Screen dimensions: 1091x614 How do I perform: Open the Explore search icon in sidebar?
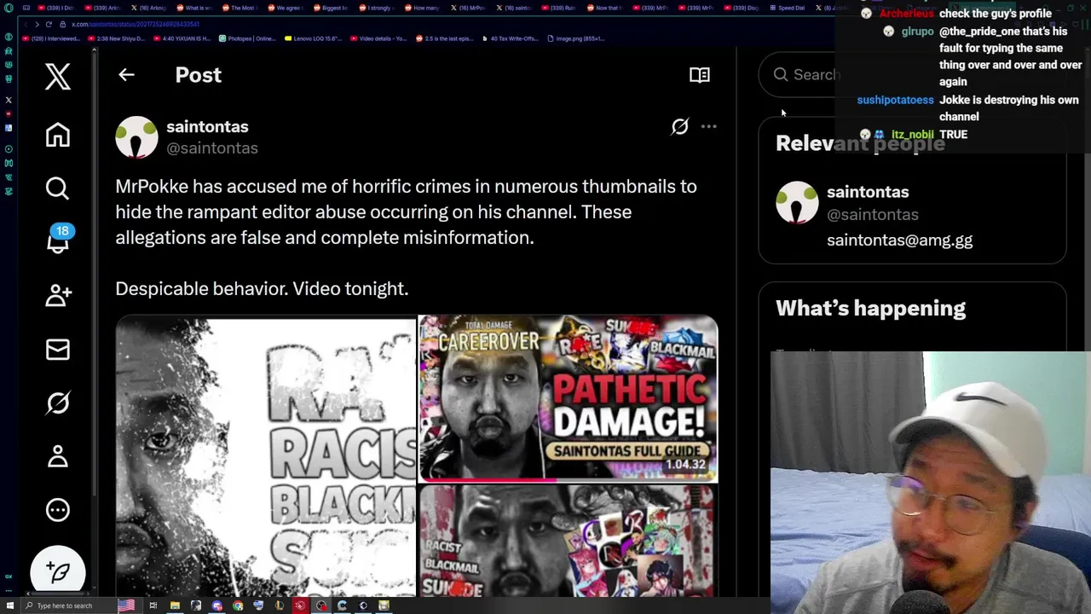tap(58, 188)
